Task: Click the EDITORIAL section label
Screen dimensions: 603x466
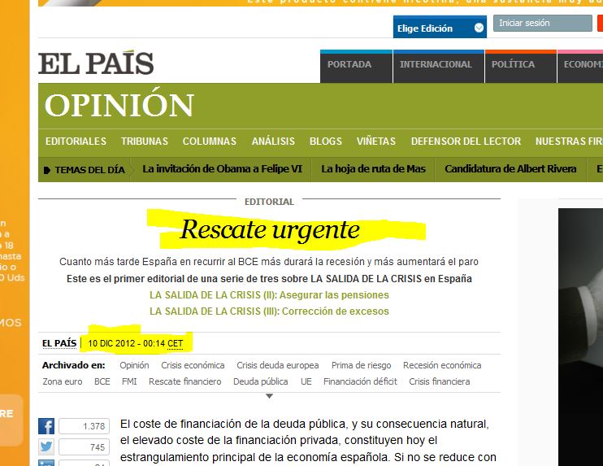Action: coord(269,202)
